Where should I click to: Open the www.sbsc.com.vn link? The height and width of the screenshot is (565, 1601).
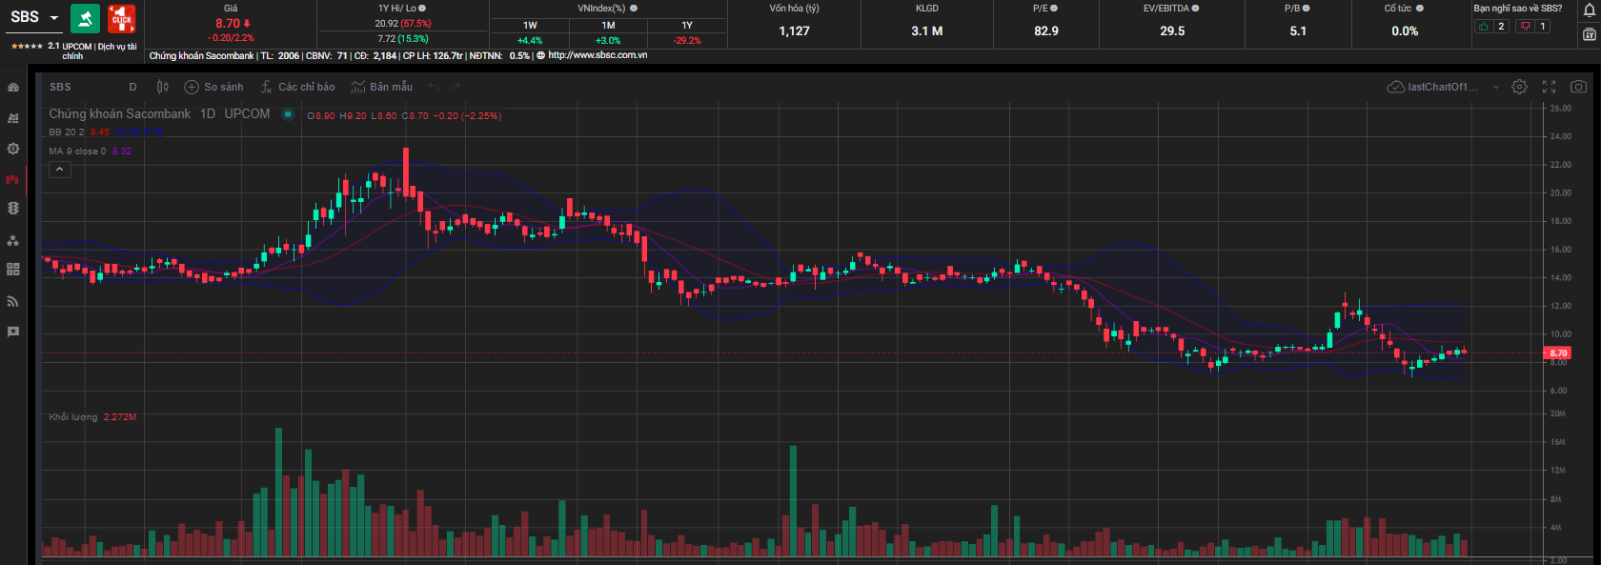(x=597, y=55)
